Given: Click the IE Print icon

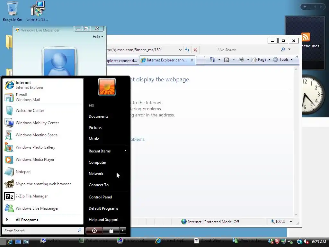Looking at the screenshot, I should click(x=241, y=59).
